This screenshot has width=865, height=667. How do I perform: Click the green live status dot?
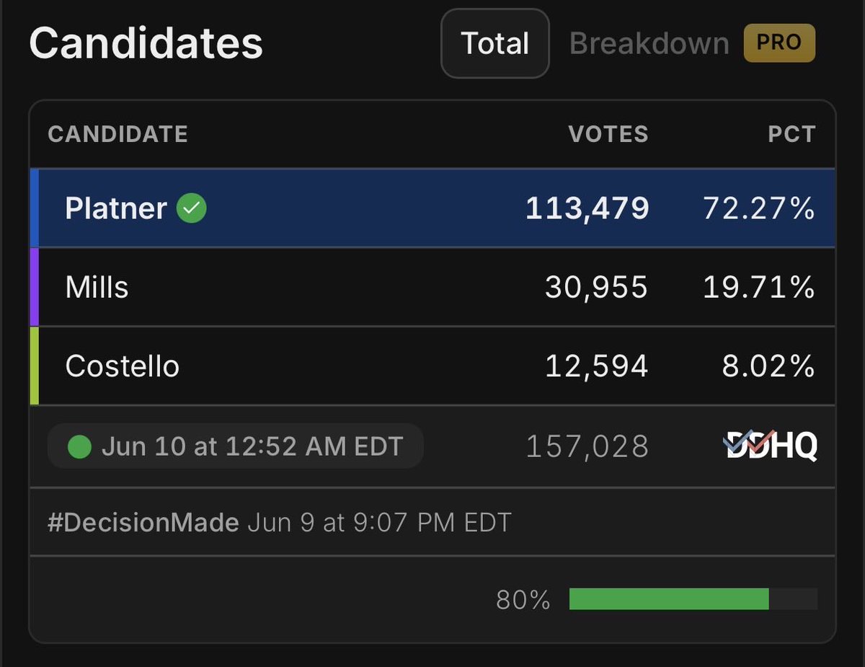point(79,447)
